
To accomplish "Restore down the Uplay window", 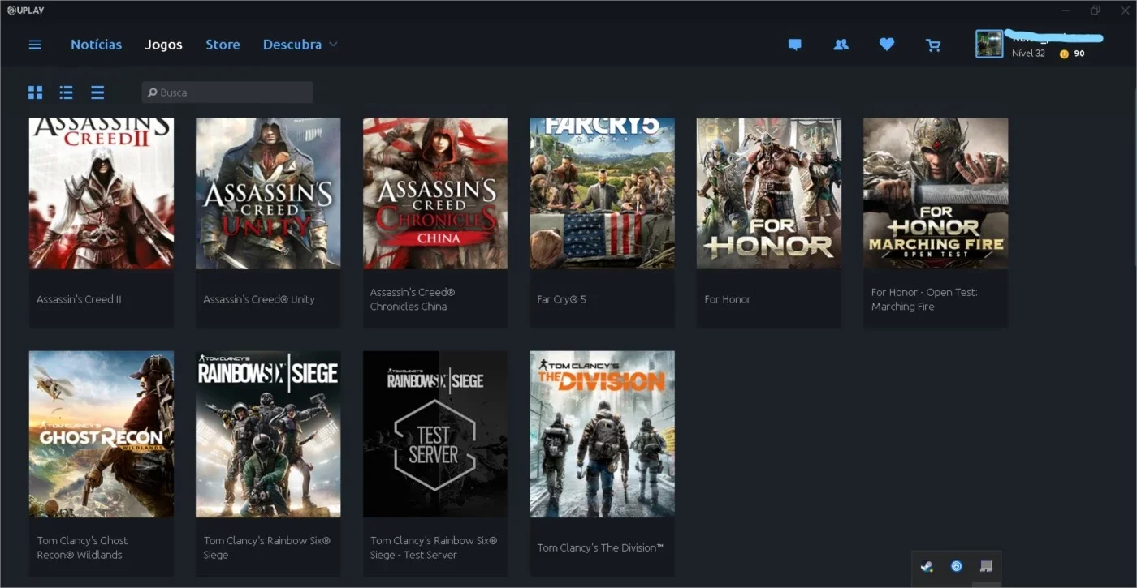I will pos(1095,11).
